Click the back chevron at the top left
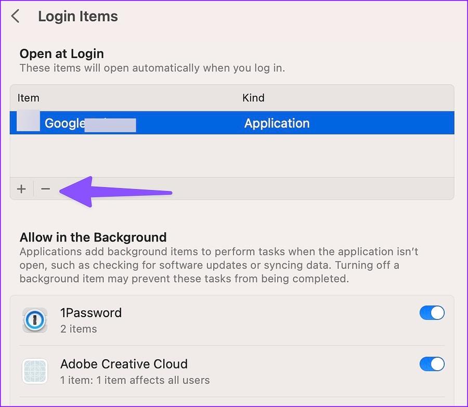 [x=15, y=16]
